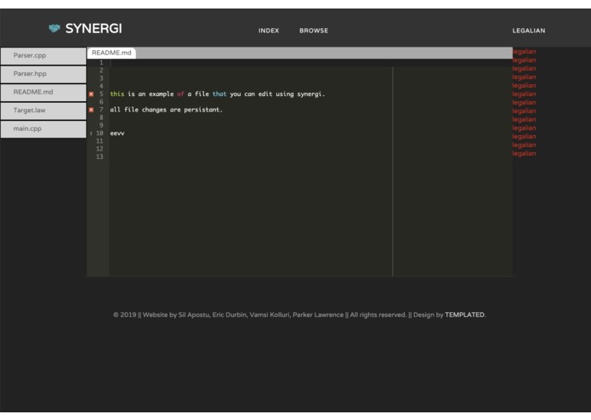
Task: Open main.cpp in the file list
Action: coord(43,129)
